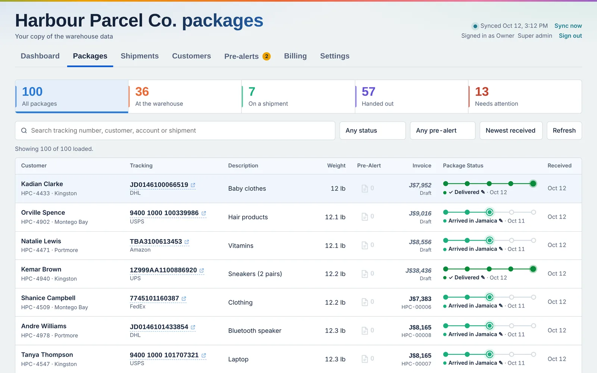The width and height of the screenshot is (597, 373).
Task: Edit status pencil icon for Natalie Lewis package
Action: click(501, 249)
